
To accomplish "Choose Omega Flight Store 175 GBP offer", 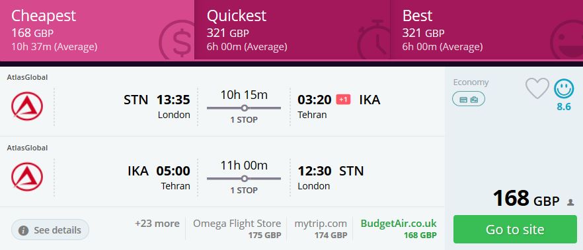I will point(237,229).
